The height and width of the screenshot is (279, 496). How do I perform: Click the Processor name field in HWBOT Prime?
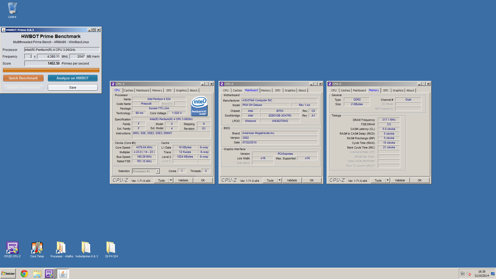pos(62,50)
